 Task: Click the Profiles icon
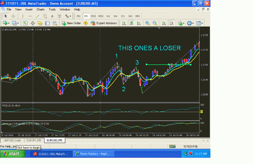pos(14,23)
